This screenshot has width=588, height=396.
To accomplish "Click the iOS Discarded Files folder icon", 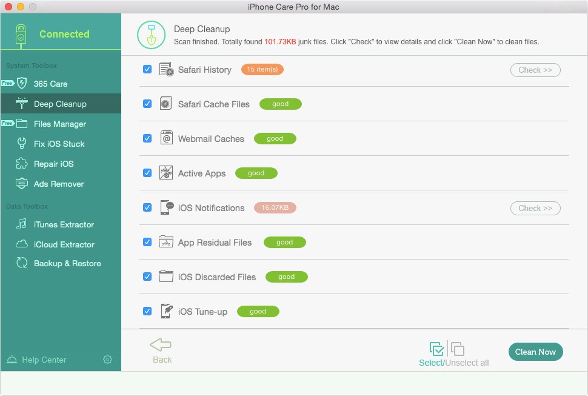I will pos(166,277).
